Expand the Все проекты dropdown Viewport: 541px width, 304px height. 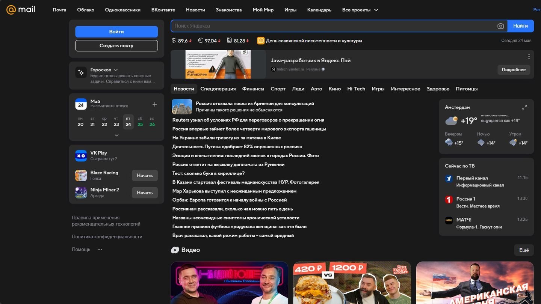360,10
